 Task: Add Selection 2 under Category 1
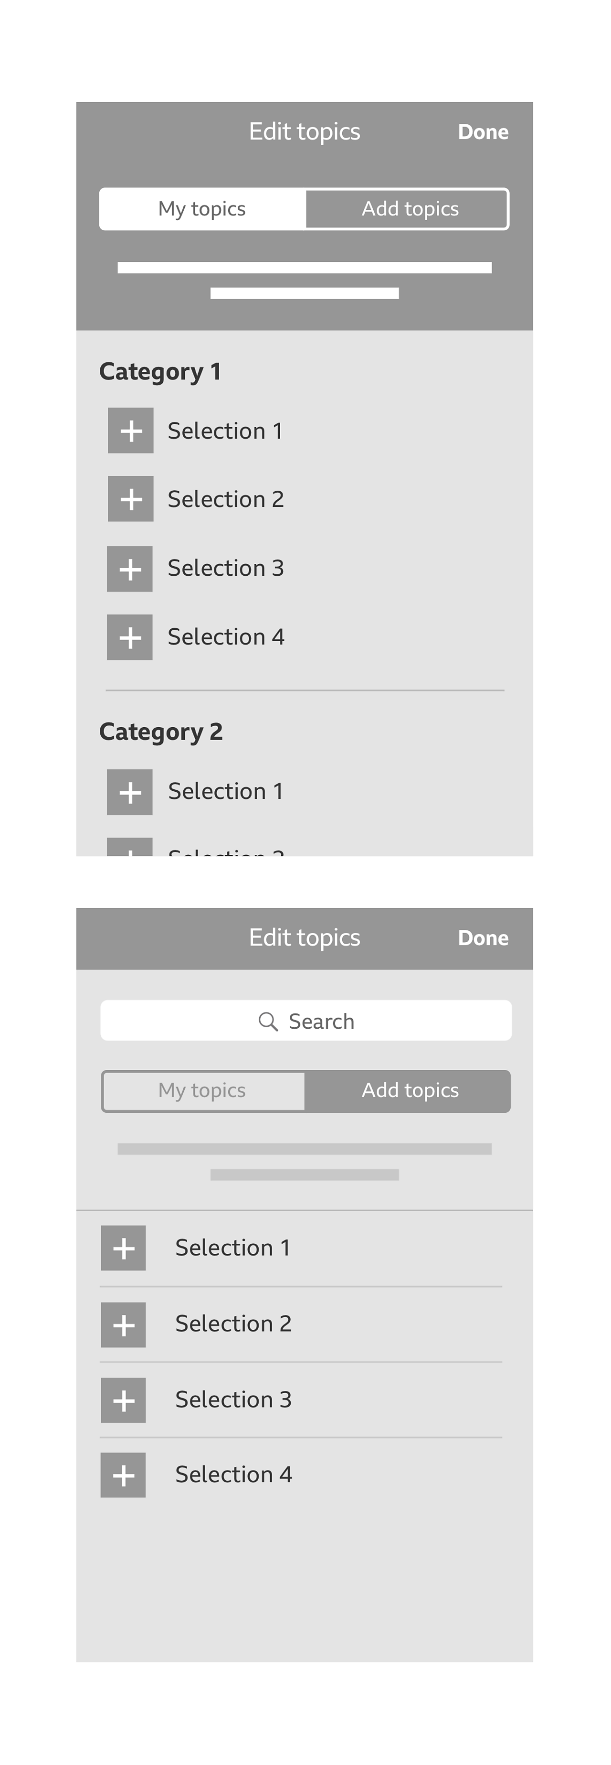click(130, 499)
